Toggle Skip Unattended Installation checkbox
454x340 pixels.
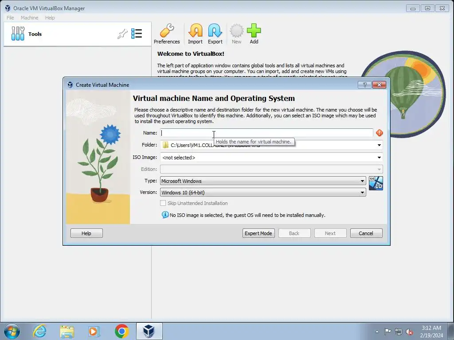pos(163,203)
